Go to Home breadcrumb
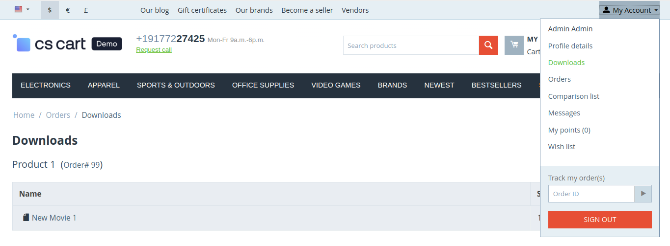The height and width of the screenshot is (246, 670). (24, 115)
